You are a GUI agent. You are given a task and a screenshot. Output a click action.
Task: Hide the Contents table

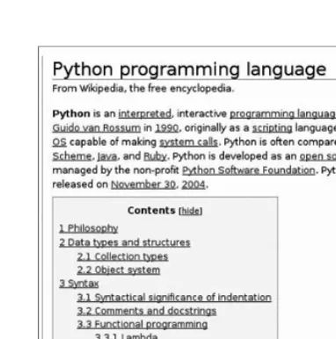tap(191, 211)
